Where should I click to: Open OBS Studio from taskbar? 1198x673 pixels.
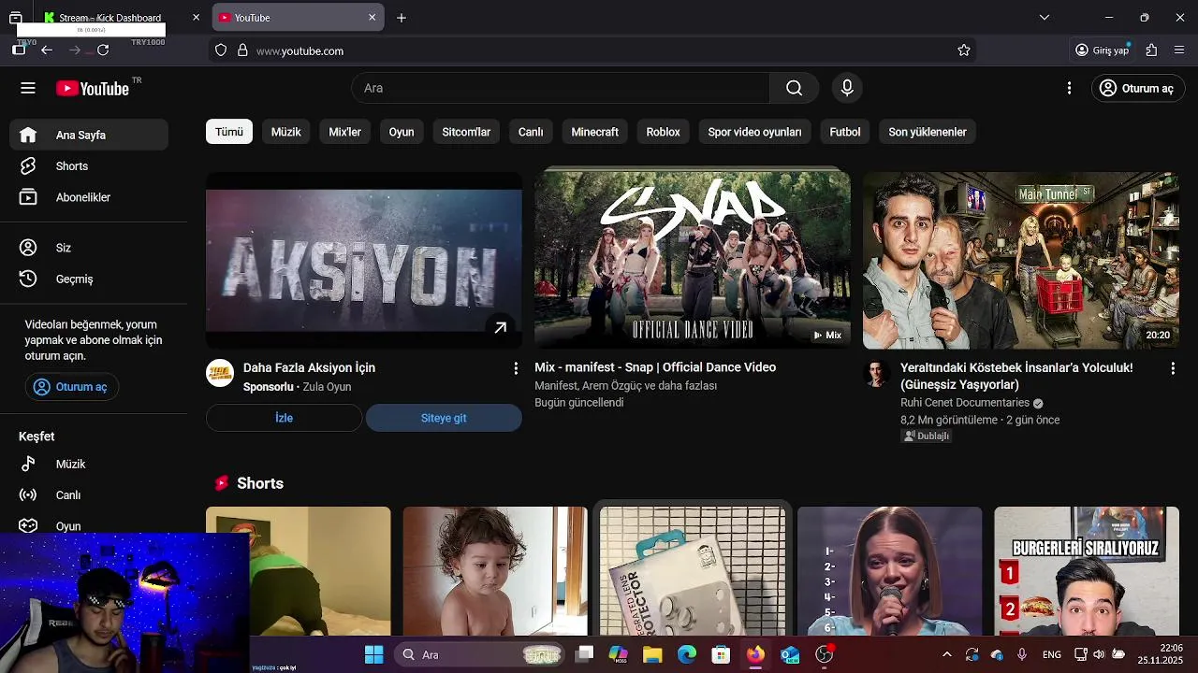[x=824, y=654]
